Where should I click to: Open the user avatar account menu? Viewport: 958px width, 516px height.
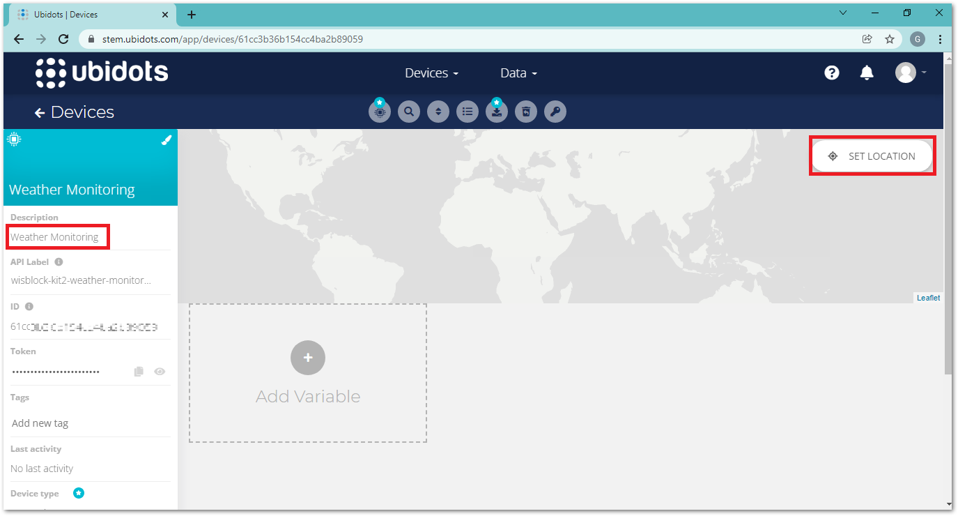[910, 73]
